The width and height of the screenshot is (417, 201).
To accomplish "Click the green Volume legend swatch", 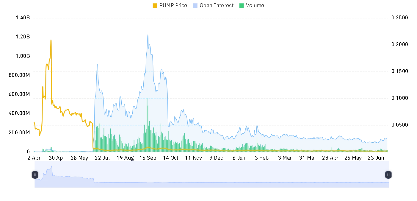I will (x=242, y=5).
